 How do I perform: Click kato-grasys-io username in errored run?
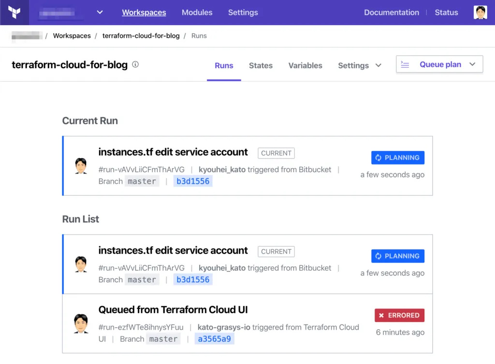[x=224, y=327]
